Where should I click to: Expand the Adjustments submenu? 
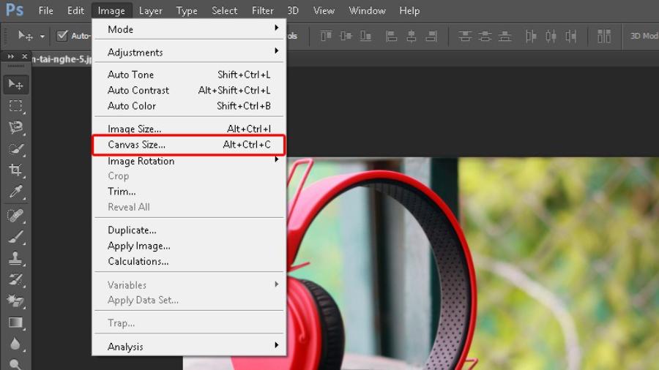[189, 52]
